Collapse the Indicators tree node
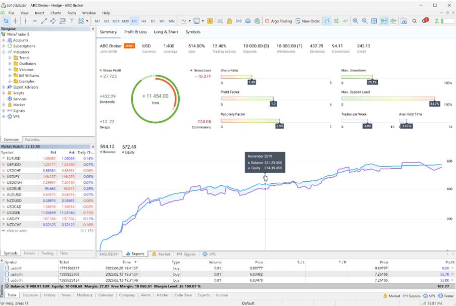 [x=4, y=52]
